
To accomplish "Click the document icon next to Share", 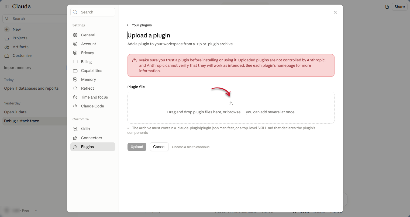I will point(387,7).
